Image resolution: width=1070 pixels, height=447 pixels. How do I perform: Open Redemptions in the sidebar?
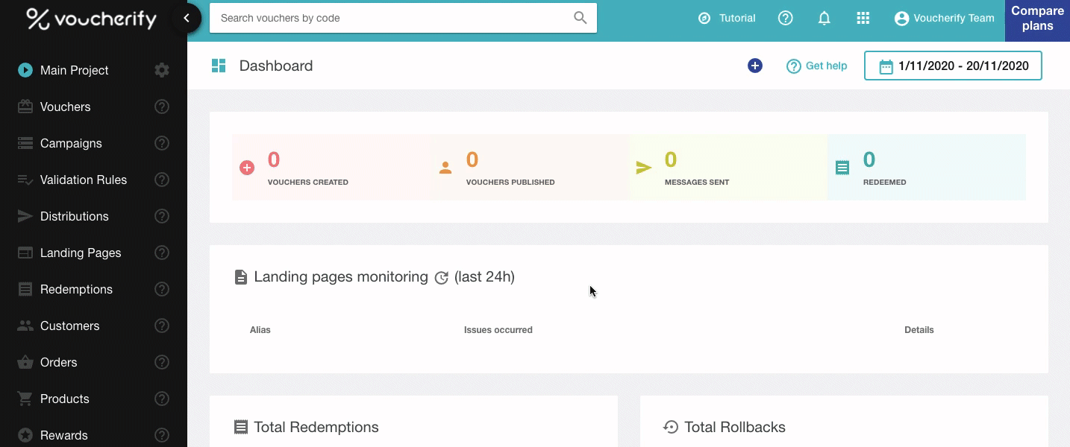click(x=76, y=289)
